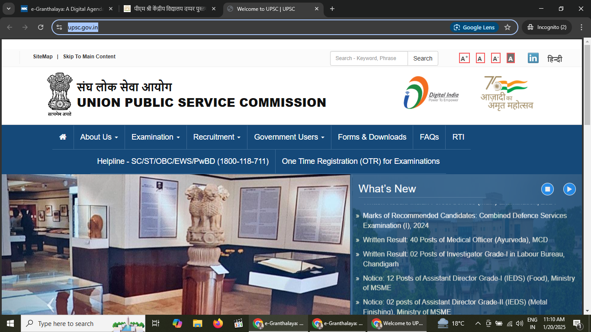Increase font size with A+ icon

coord(464,58)
